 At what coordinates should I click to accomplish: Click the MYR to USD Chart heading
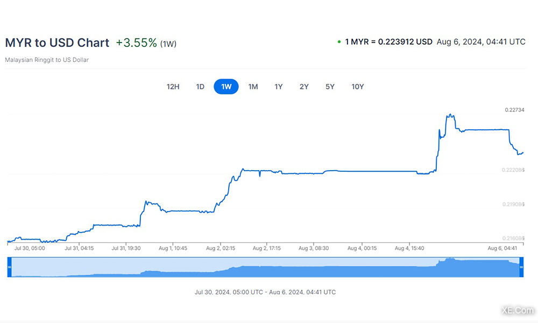[x=57, y=43]
